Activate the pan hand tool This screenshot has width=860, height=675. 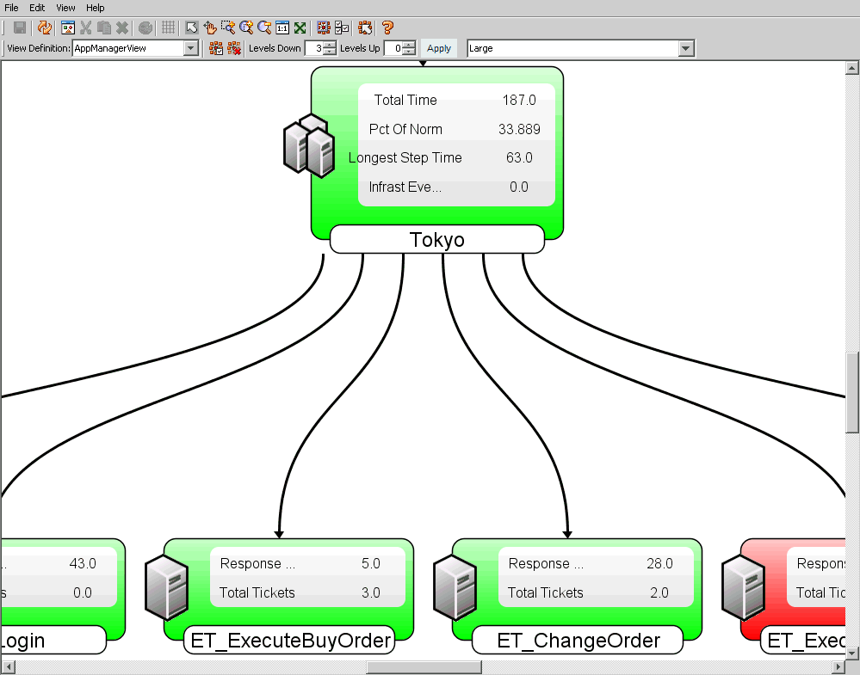209,28
